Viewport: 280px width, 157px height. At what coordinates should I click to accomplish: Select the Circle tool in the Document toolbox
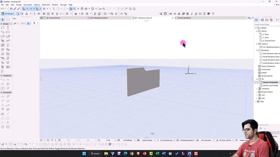3,118
